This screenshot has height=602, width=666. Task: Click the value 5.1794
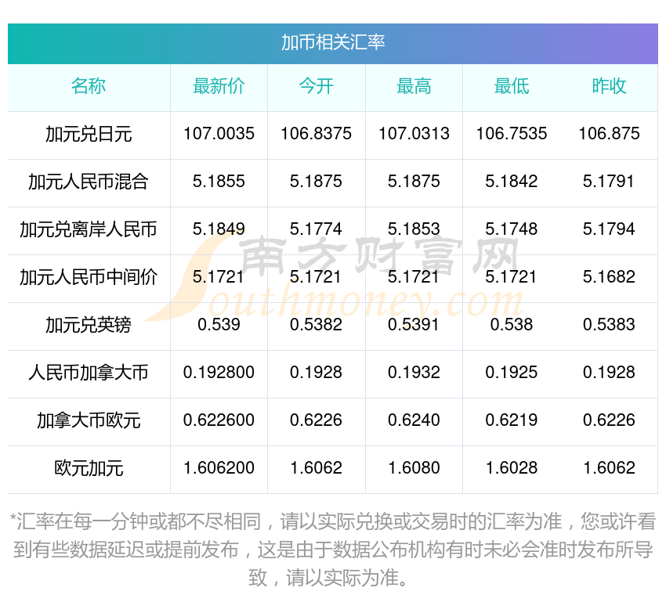click(x=609, y=229)
